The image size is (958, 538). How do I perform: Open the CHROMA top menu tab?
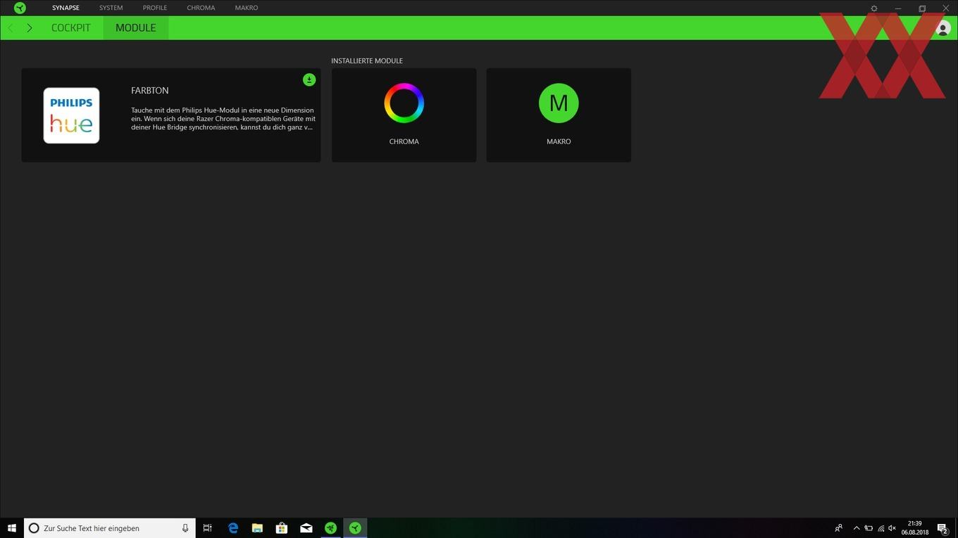(x=201, y=8)
